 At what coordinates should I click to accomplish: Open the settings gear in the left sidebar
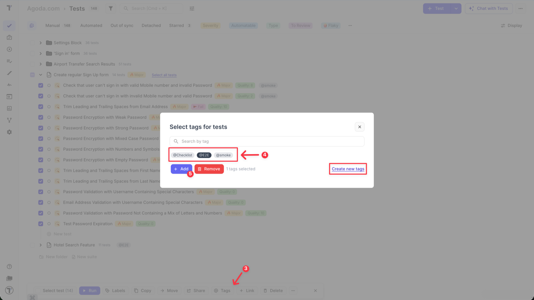coord(9,132)
